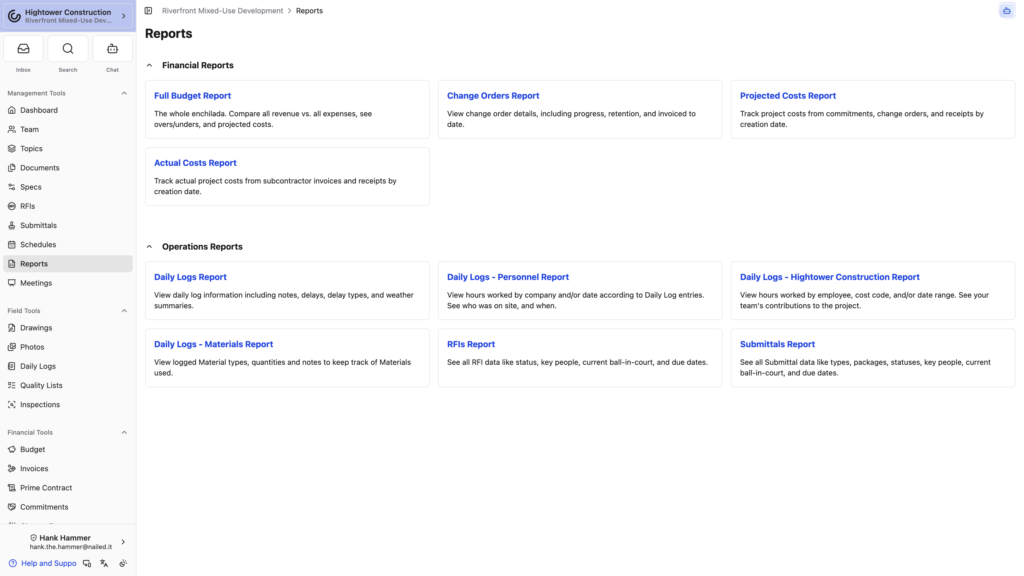Click the Reports breadcrumb text
The width and height of the screenshot is (1024, 576).
[x=309, y=11]
